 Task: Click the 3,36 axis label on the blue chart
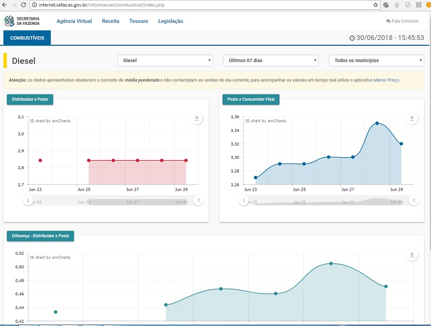coord(235,117)
